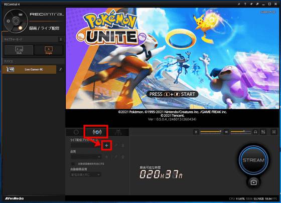Open the Support link
281x203 pixels.
pos(268,12)
